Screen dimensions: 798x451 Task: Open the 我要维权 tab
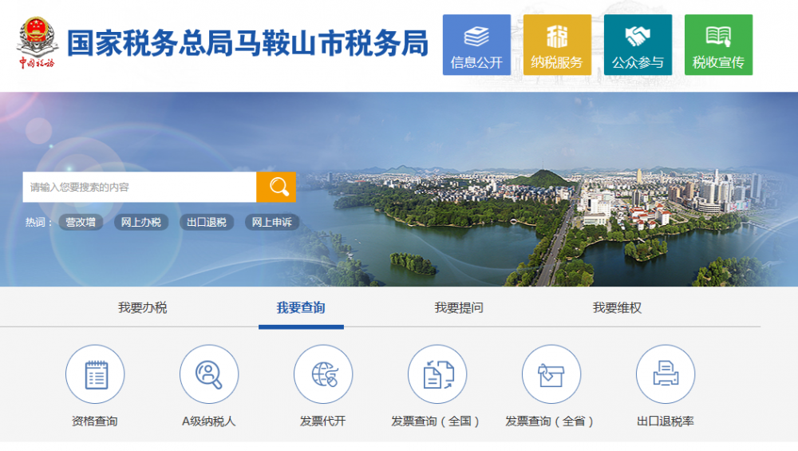point(617,308)
